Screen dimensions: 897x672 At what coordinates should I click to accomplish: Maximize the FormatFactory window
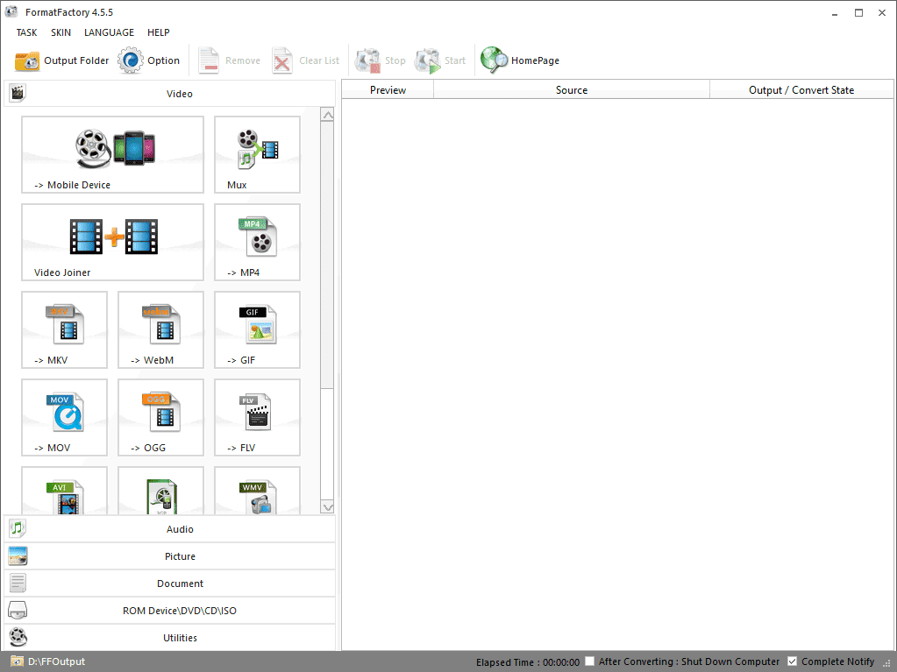858,12
